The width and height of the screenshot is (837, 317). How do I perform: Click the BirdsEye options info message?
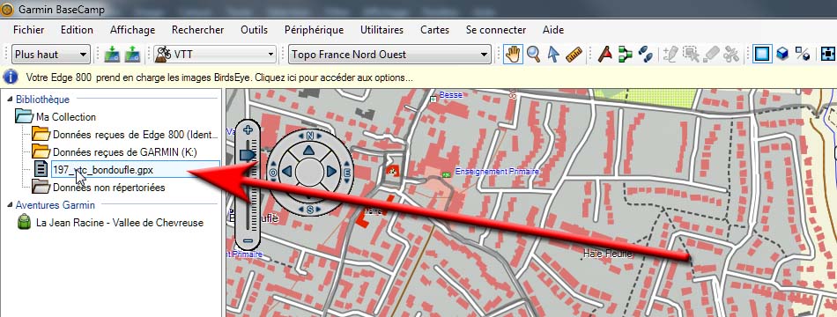pos(219,77)
